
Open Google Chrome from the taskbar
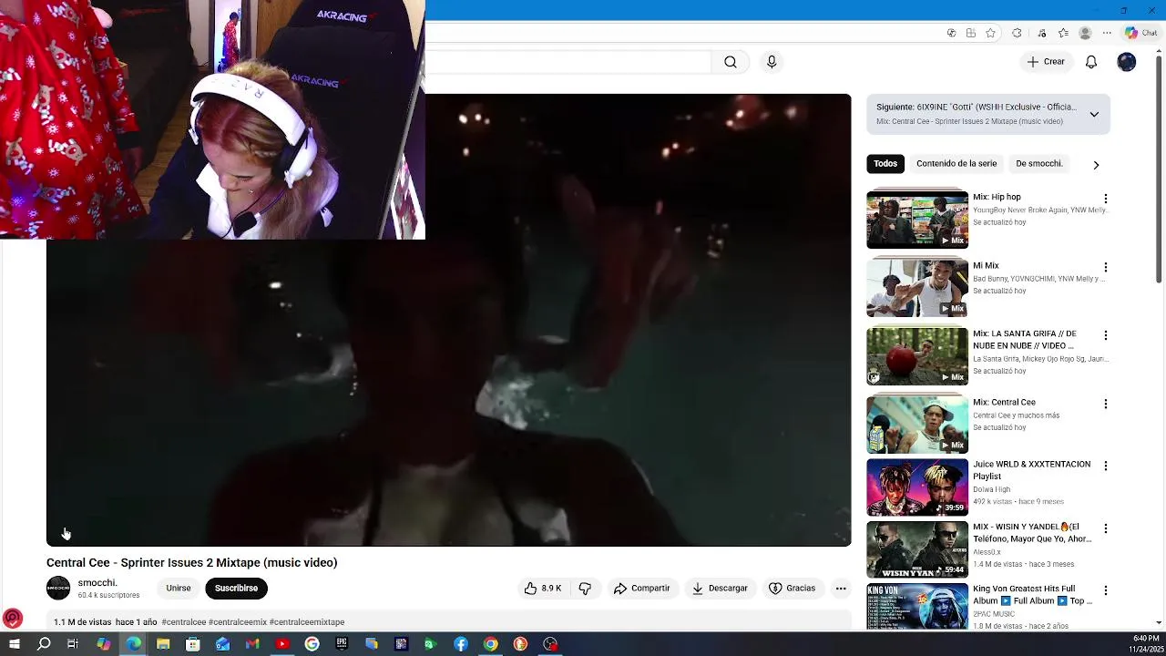click(x=490, y=644)
